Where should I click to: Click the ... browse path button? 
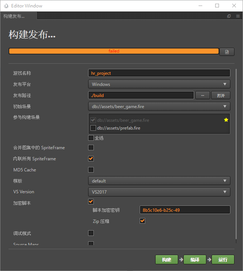coord(203,95)
